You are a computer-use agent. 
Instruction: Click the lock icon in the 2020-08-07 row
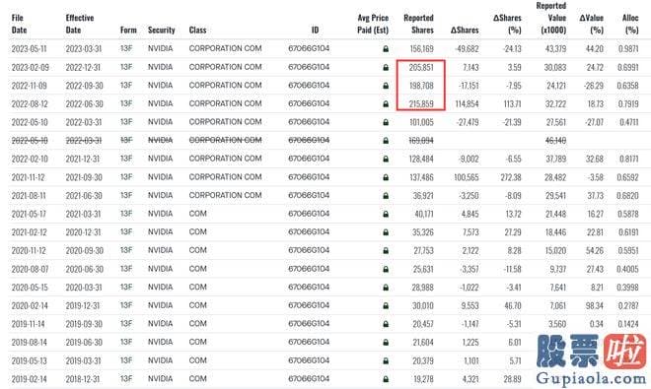click(x=386, y=269)
